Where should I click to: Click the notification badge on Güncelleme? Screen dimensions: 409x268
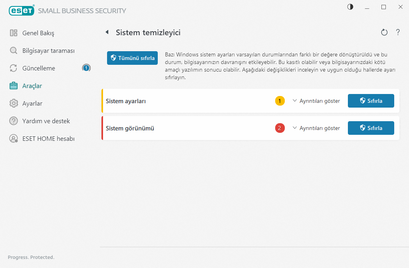[x=86, y=68]
